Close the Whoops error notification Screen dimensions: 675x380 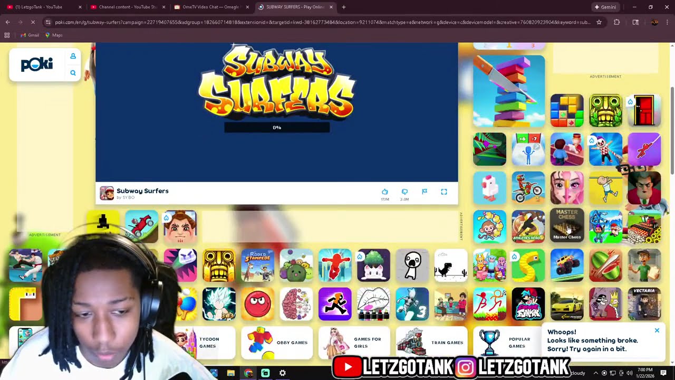[x=657, y=330]
